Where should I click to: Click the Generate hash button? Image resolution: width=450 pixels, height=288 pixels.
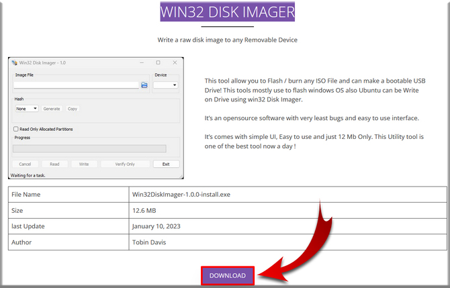tap(52, 109)
